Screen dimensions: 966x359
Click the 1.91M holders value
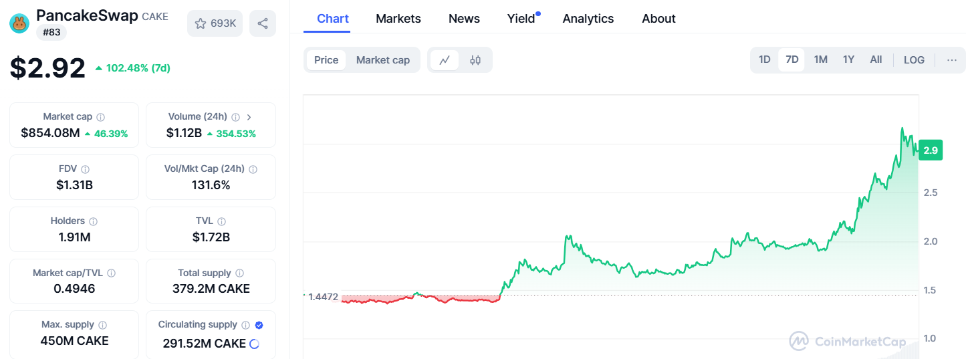point(74,237)
